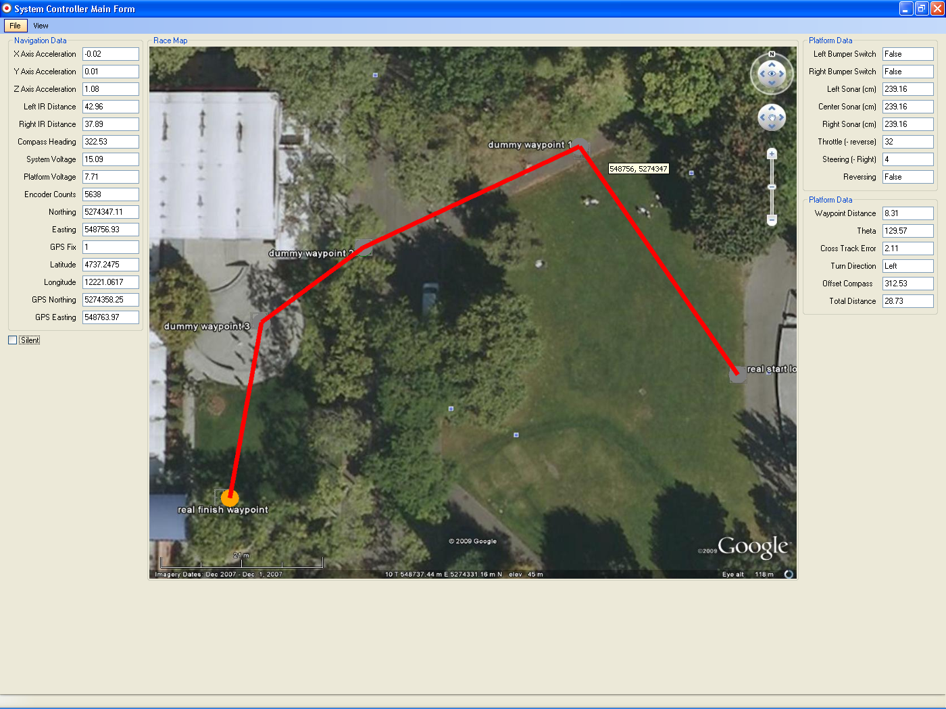The image size is (946, 709).
Task: Rotate the view right with the look joystick arrow
Action: (x=781, y=74)
